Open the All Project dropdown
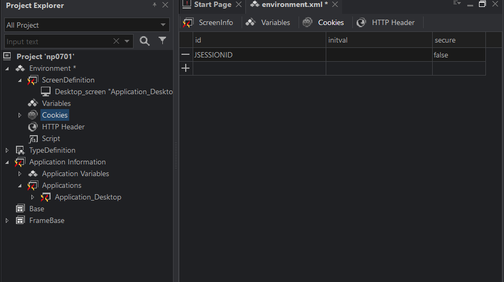This screenshot has height=282, width=504. [x=163, y=24]
